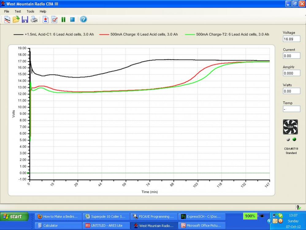Open the Help menu

43,11
